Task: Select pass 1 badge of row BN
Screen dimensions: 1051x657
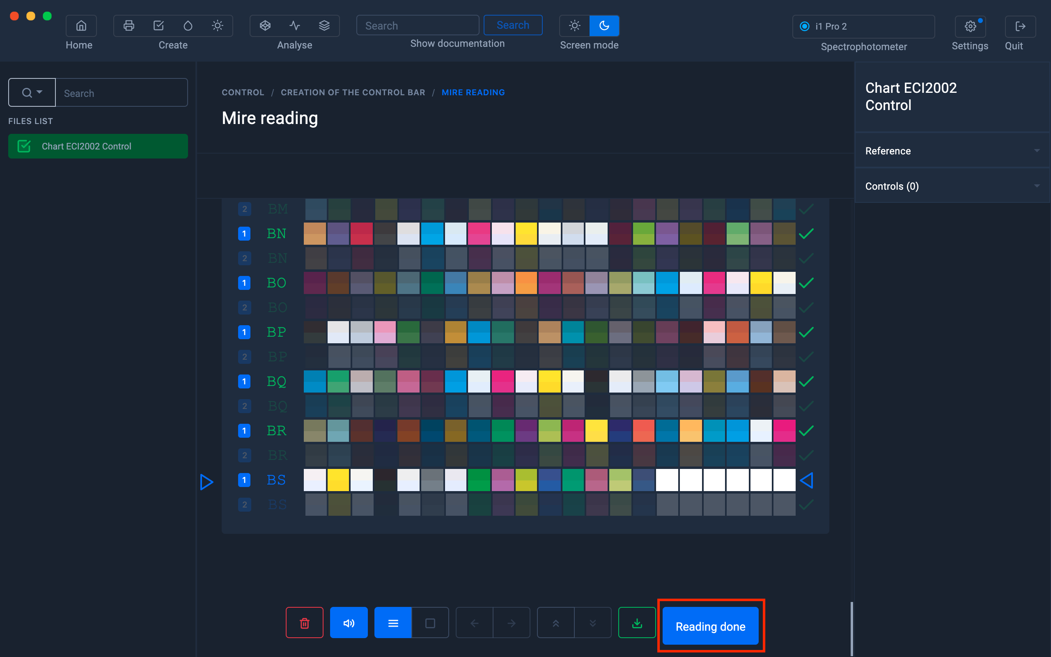Action: pyautogui.click(x=244, y=234)
